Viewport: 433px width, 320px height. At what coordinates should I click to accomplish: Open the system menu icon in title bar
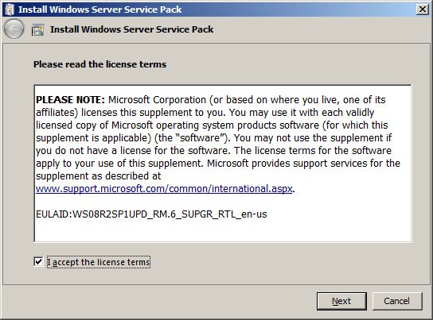[10, 10]
